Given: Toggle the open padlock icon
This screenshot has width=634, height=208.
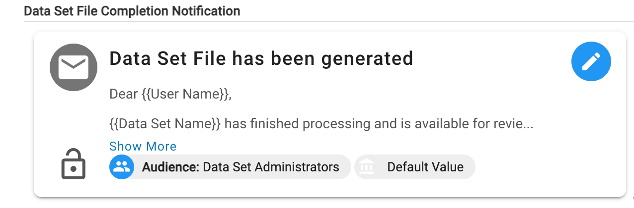Looking at the screenshot, I should point(74,165).
